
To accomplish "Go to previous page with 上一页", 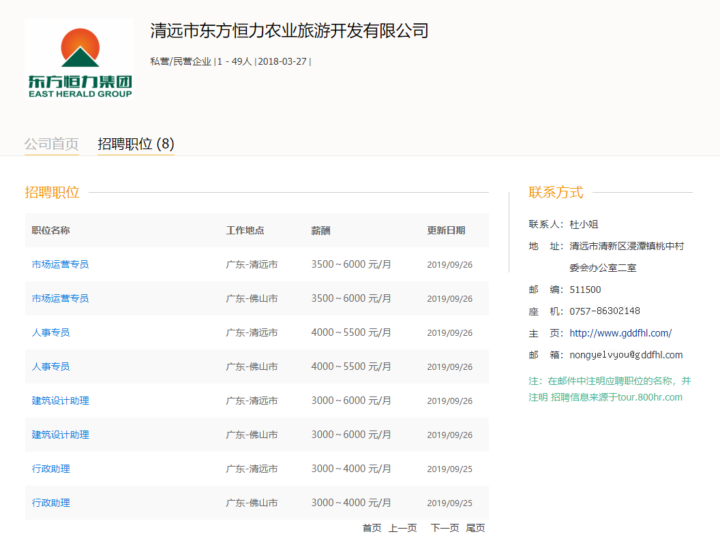I will click(402, 528).
